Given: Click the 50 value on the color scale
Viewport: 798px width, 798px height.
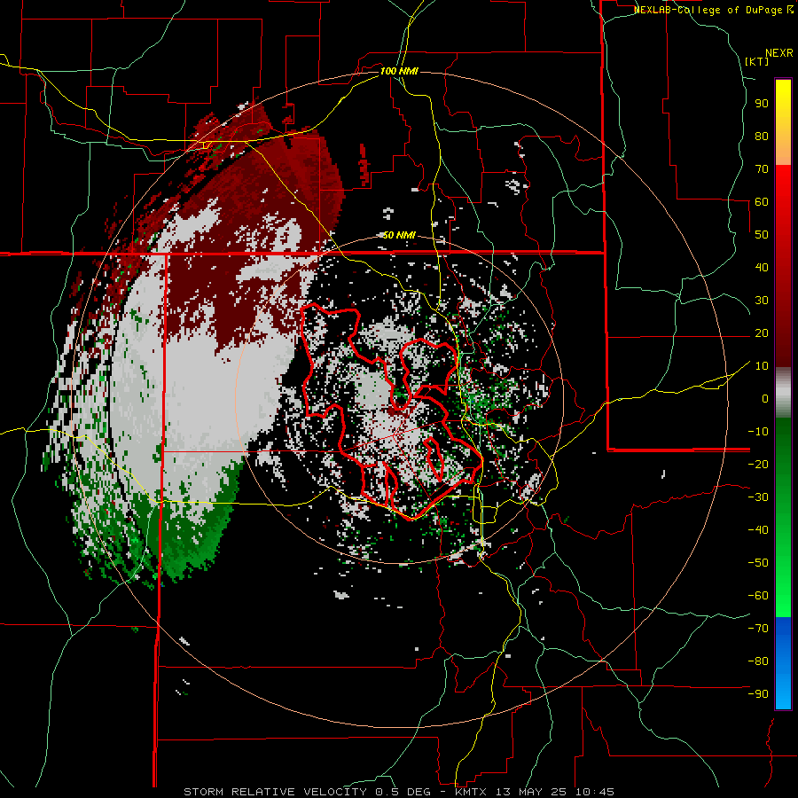Looking at the screenshot, I should click(x=762, y=235).
